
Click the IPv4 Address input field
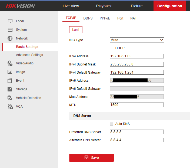(137, 56)
